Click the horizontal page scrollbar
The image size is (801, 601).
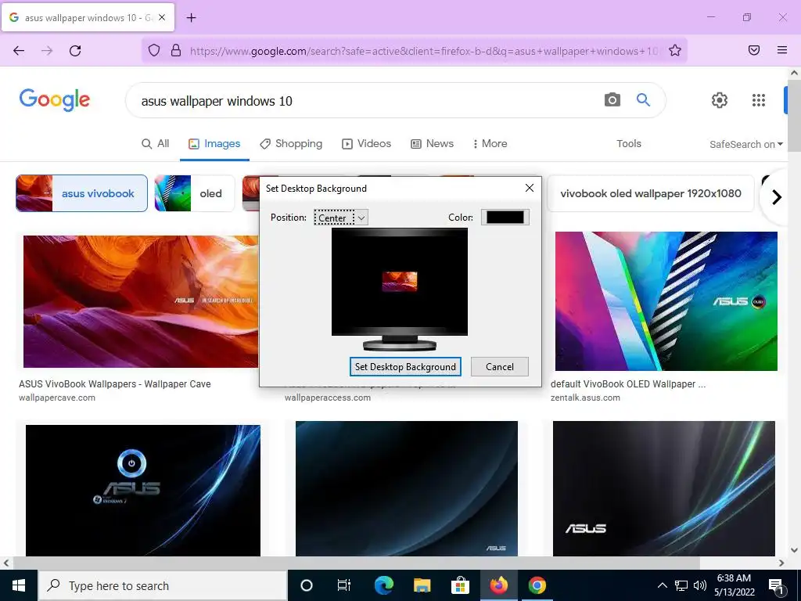[x=356, y=563]
